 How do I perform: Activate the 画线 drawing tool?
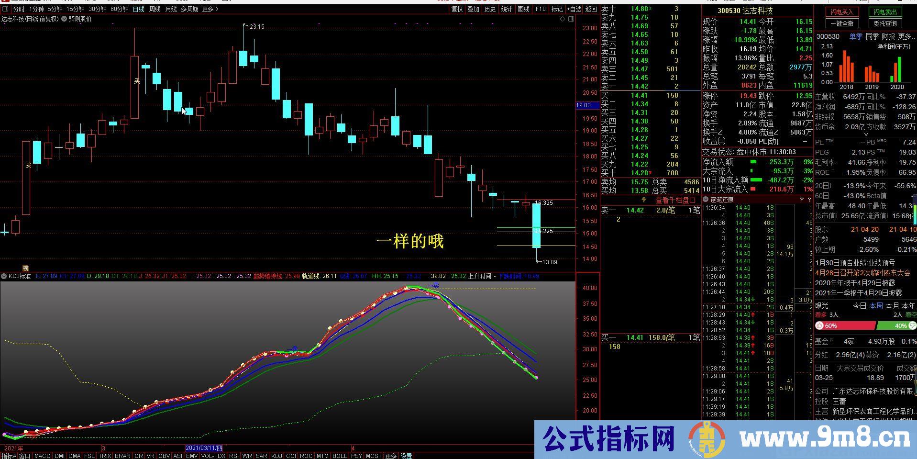(523, 9)
